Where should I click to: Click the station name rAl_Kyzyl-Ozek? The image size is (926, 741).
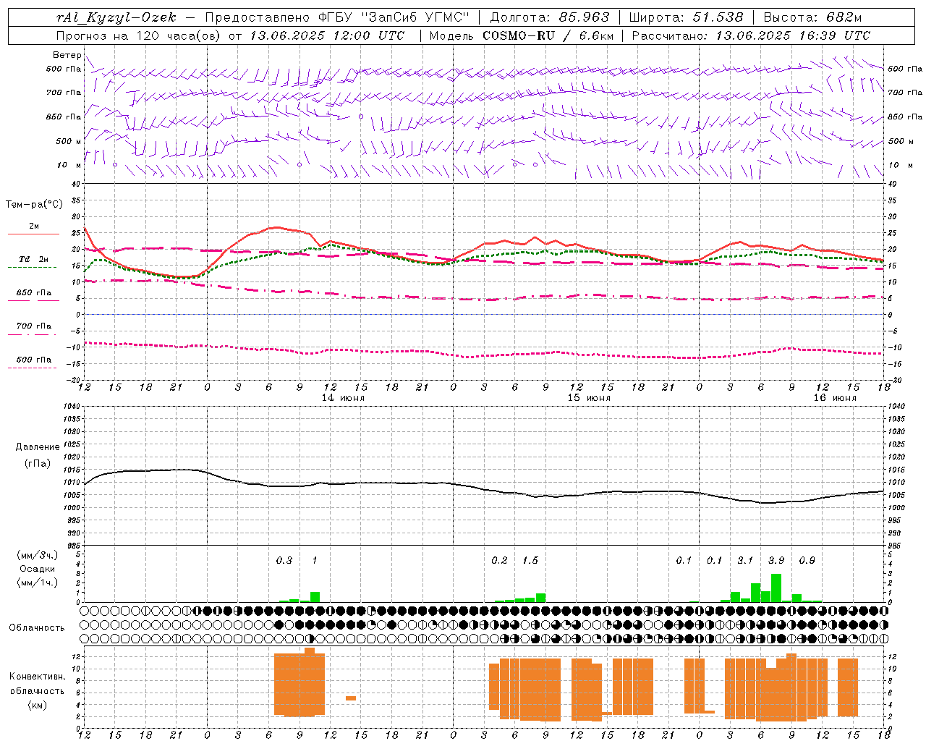(116, 17)
